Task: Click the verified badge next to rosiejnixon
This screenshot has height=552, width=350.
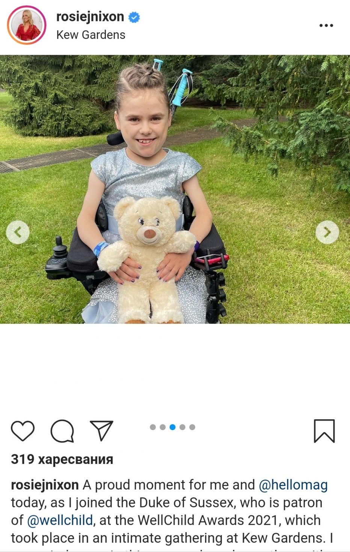Action: [134, 17]
